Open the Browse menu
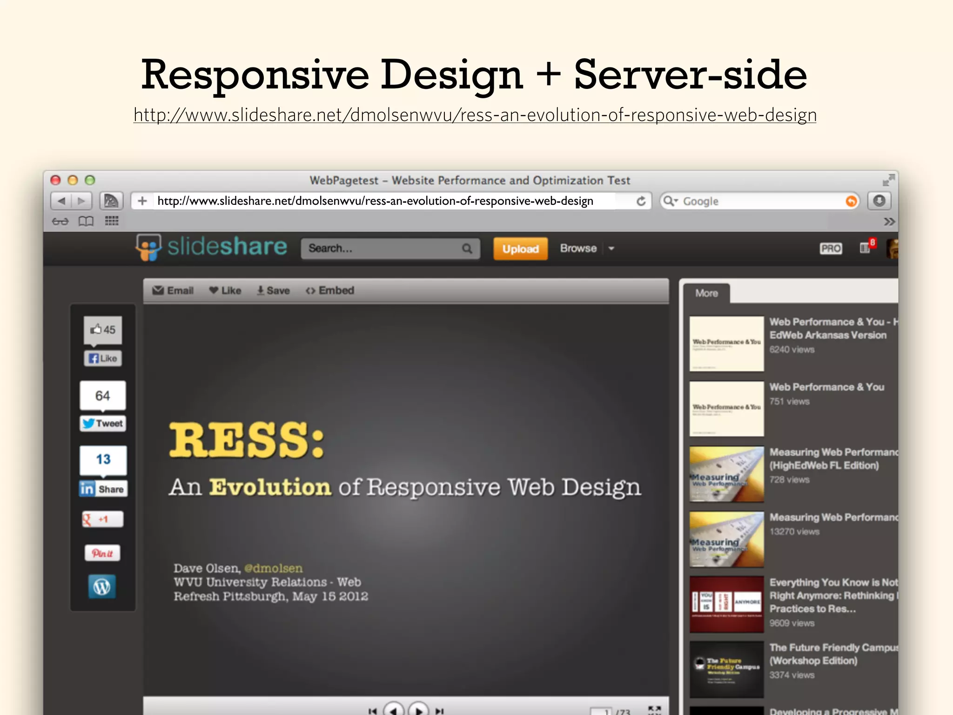Image resolution: width=953 pixels, height=715 pixels. pyautogui.click(x=578, y=248)
